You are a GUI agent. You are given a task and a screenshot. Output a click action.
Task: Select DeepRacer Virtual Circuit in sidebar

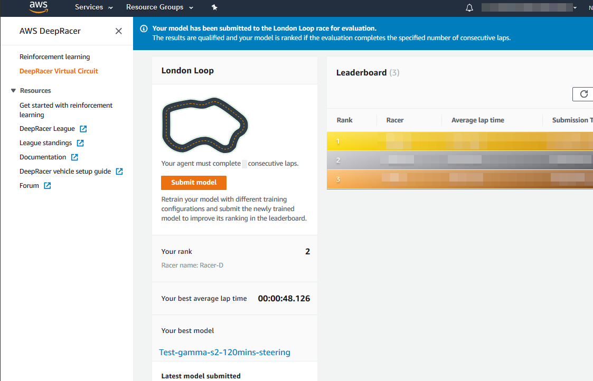pyautogui.click(x=59, y=71)
